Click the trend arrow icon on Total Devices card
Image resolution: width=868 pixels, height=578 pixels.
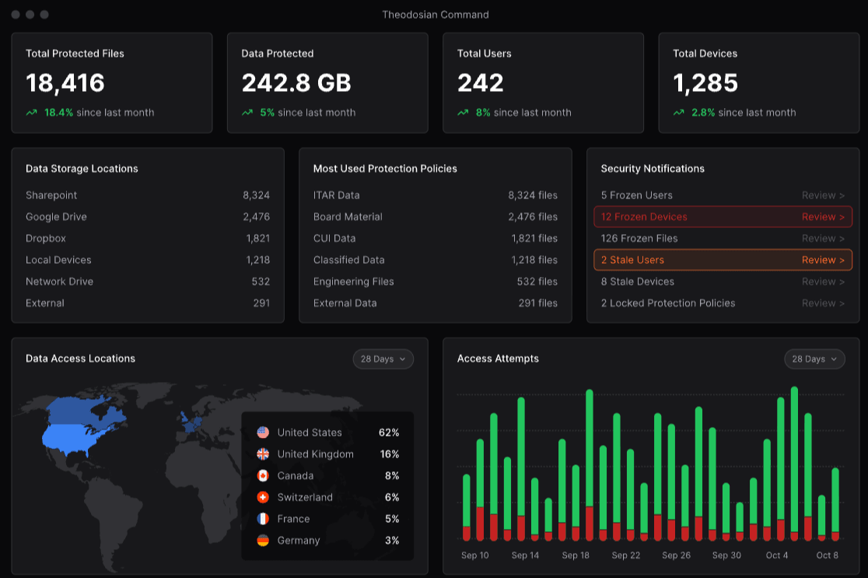[677, 112]
